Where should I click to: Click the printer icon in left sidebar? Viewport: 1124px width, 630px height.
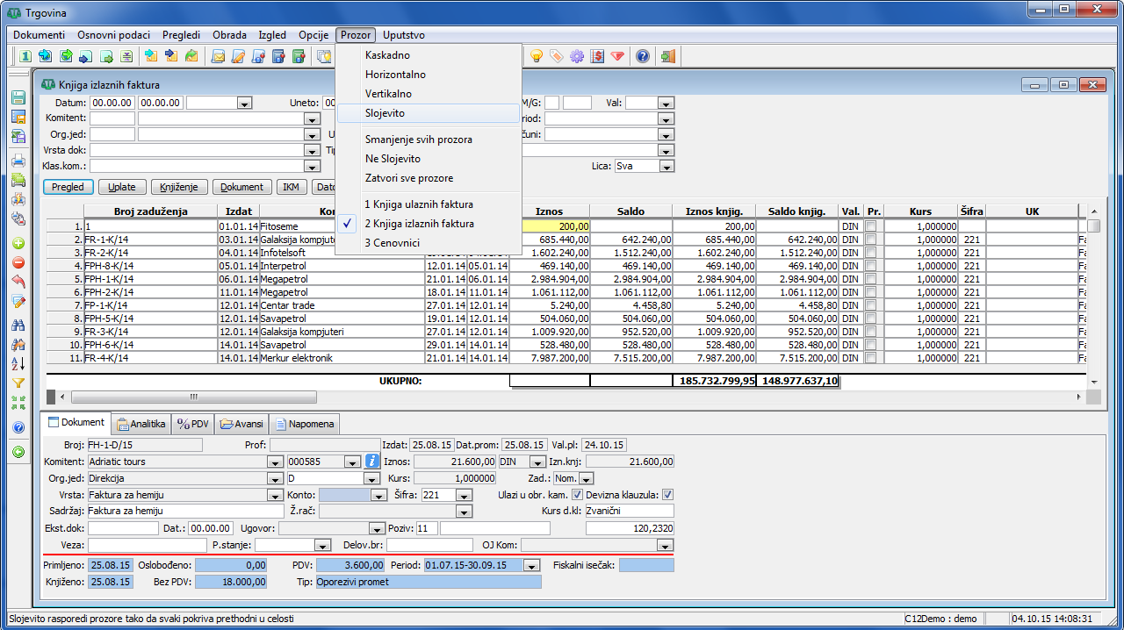coord(18,161)
